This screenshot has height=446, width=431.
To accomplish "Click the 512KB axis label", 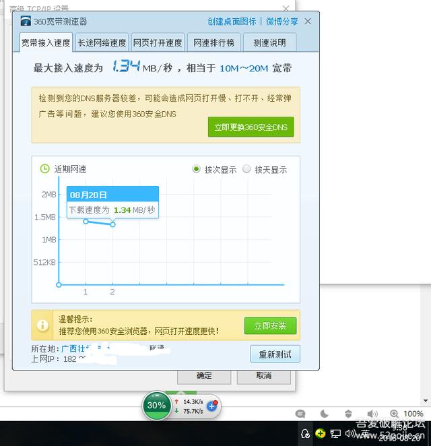I will coord(44,262).
